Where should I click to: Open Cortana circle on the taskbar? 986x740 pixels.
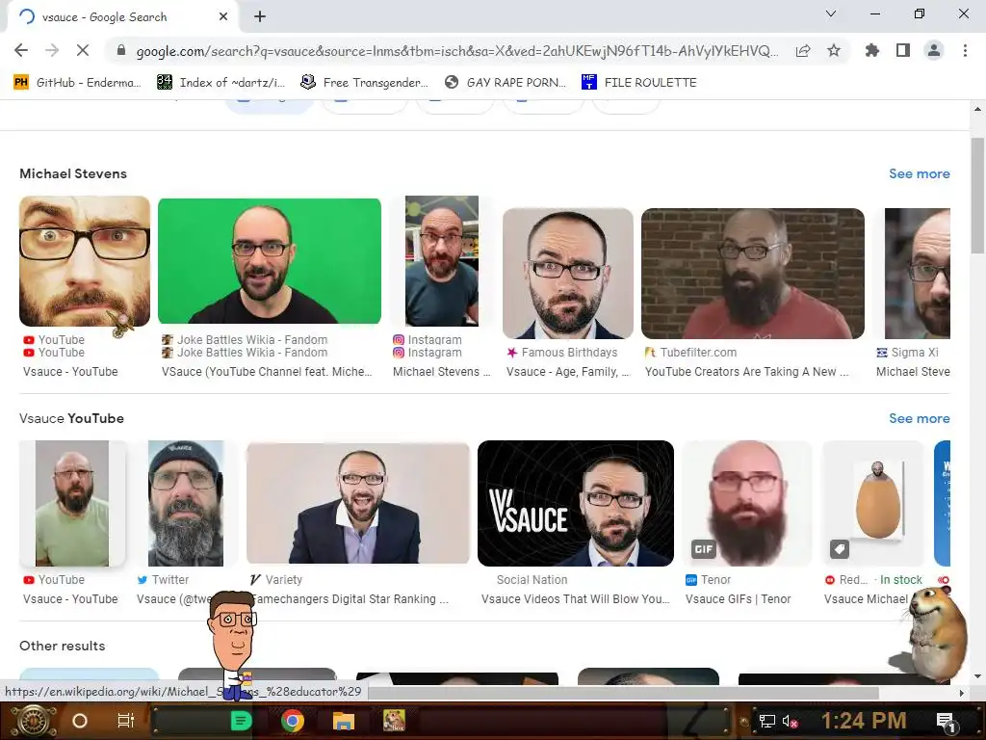tap(80, 721)
